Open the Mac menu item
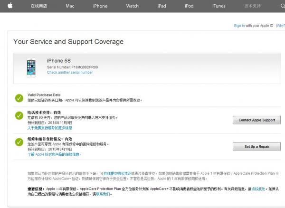This screenshot has width=285, height=208. click(x=70, y=6)
